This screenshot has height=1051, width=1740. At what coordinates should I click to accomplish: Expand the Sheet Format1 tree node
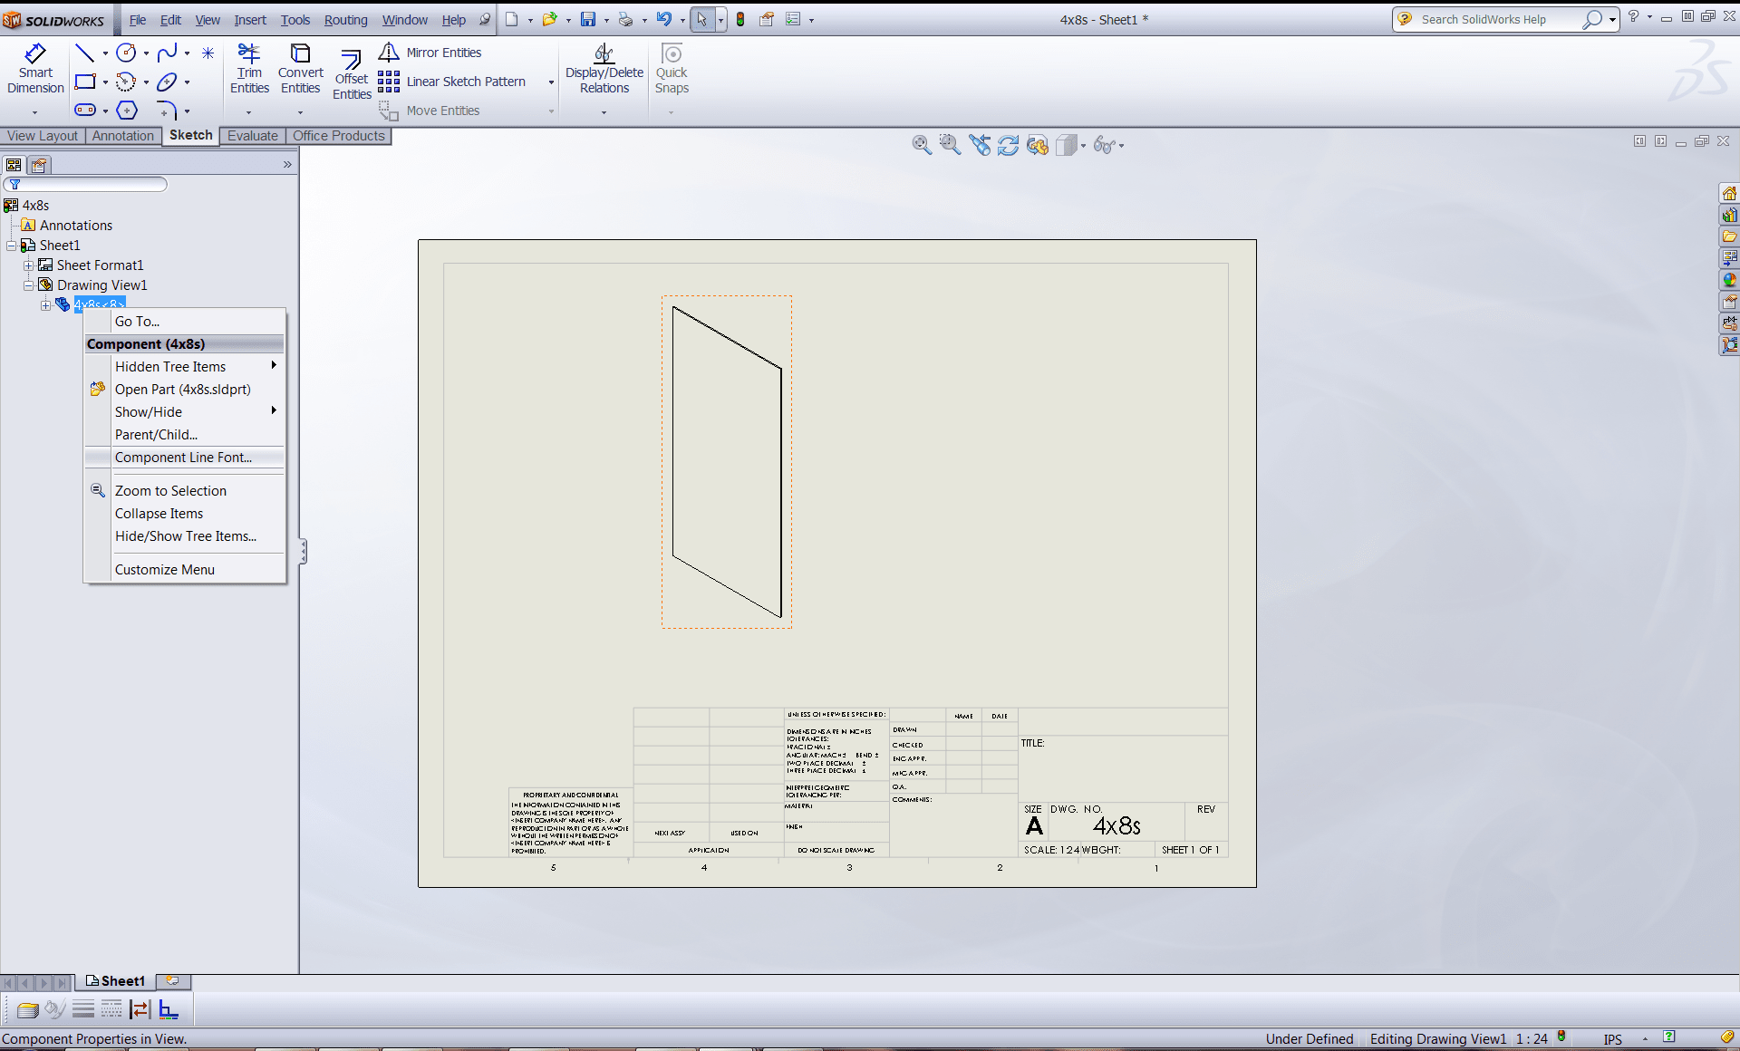point(29,265)
